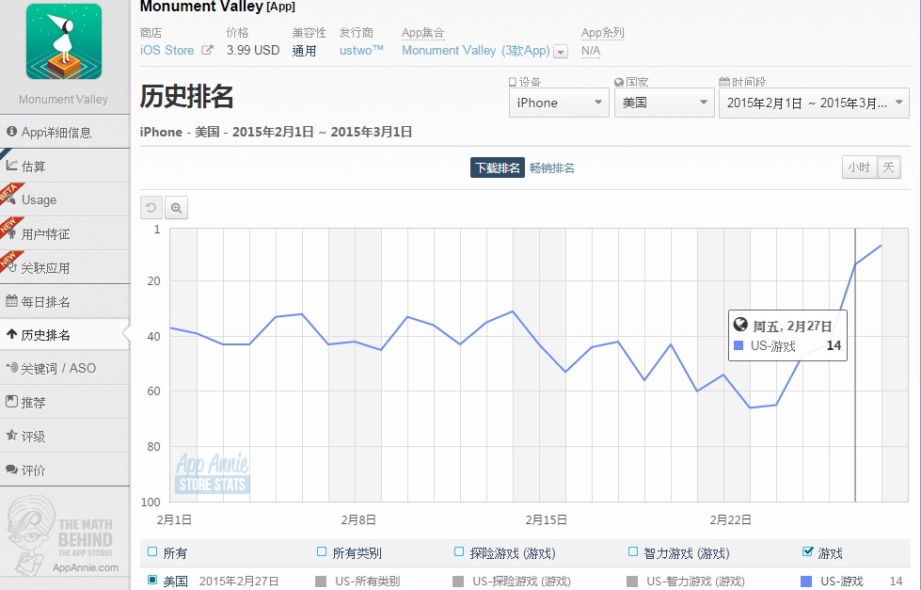Click the 2月22日 x-axis label
Image resolution: width=921 pixels, height=590 pixels.
[730, 519]
